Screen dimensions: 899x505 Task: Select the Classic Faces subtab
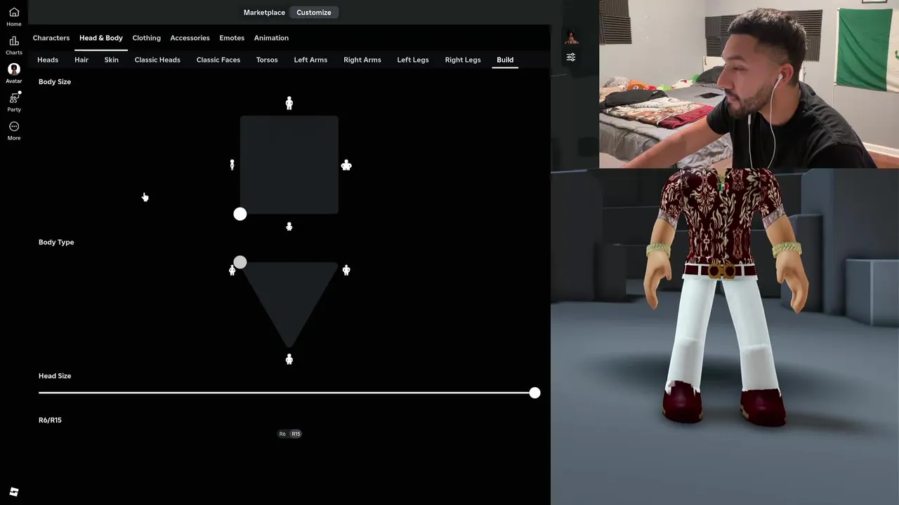click(x=218, y=60)
